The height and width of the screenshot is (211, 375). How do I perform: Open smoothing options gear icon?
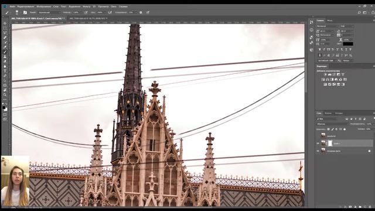tap(141, 12)
